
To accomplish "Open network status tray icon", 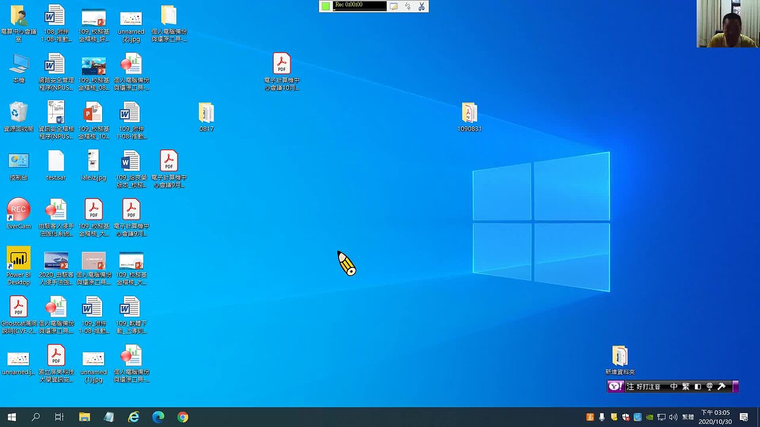I will tap(661, 417).
